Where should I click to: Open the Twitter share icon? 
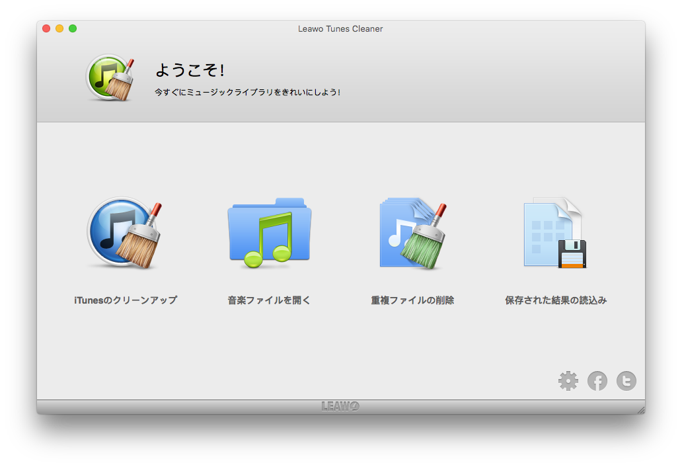click(x=626, y=381)
